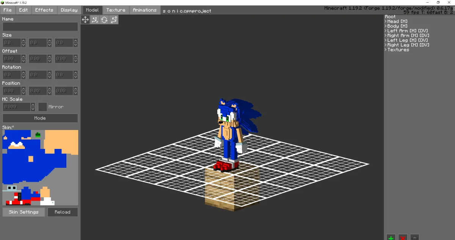Select the Move gizmo tool

(85, 20)
